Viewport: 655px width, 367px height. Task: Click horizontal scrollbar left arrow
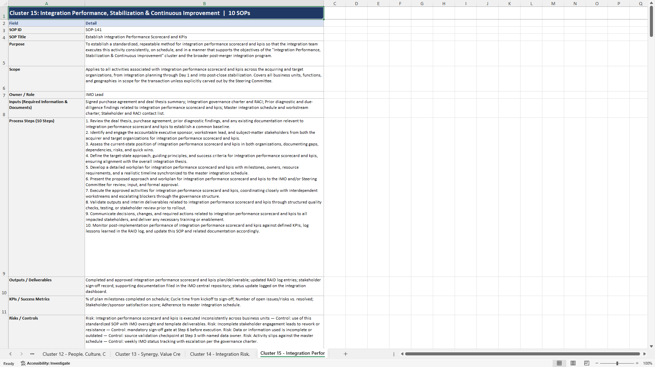coord(402,354)
